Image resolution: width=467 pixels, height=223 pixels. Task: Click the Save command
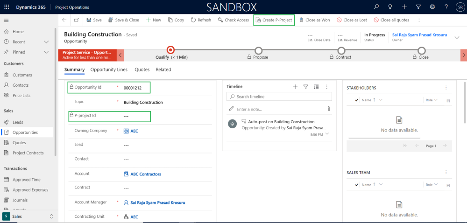(x=94, y=20)
